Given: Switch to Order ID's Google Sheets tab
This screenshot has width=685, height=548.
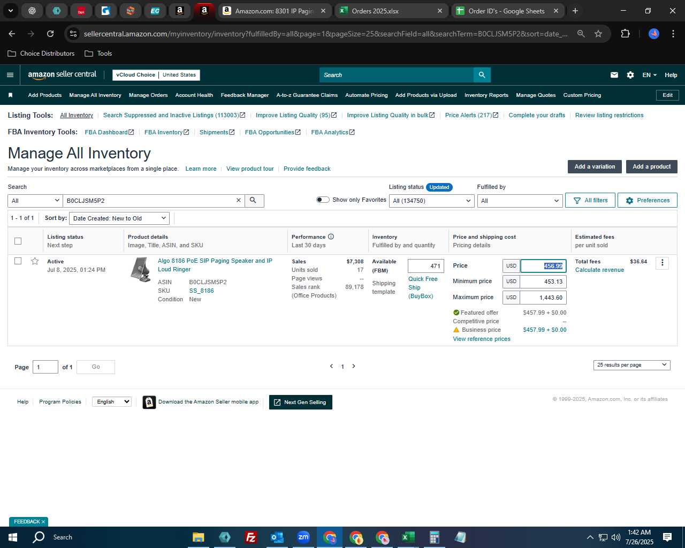Looking at the screenshot, I should tap(507, 11).
